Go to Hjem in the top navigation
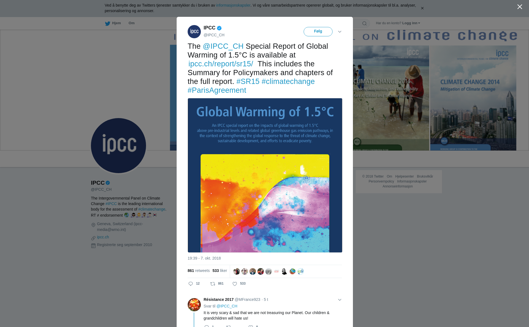529x327 pixels. [116, 23]
